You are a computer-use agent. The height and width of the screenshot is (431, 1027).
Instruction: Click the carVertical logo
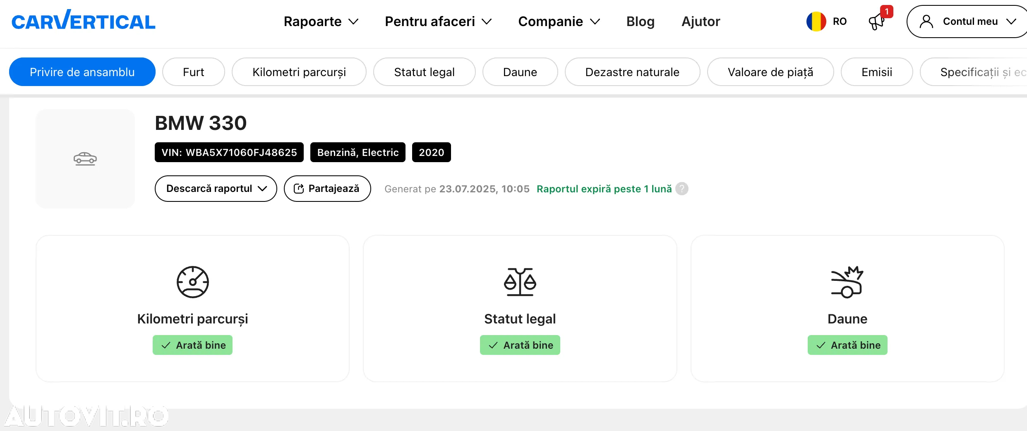(83, 21)
